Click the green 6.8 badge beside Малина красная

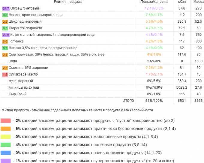pos(5,15)
